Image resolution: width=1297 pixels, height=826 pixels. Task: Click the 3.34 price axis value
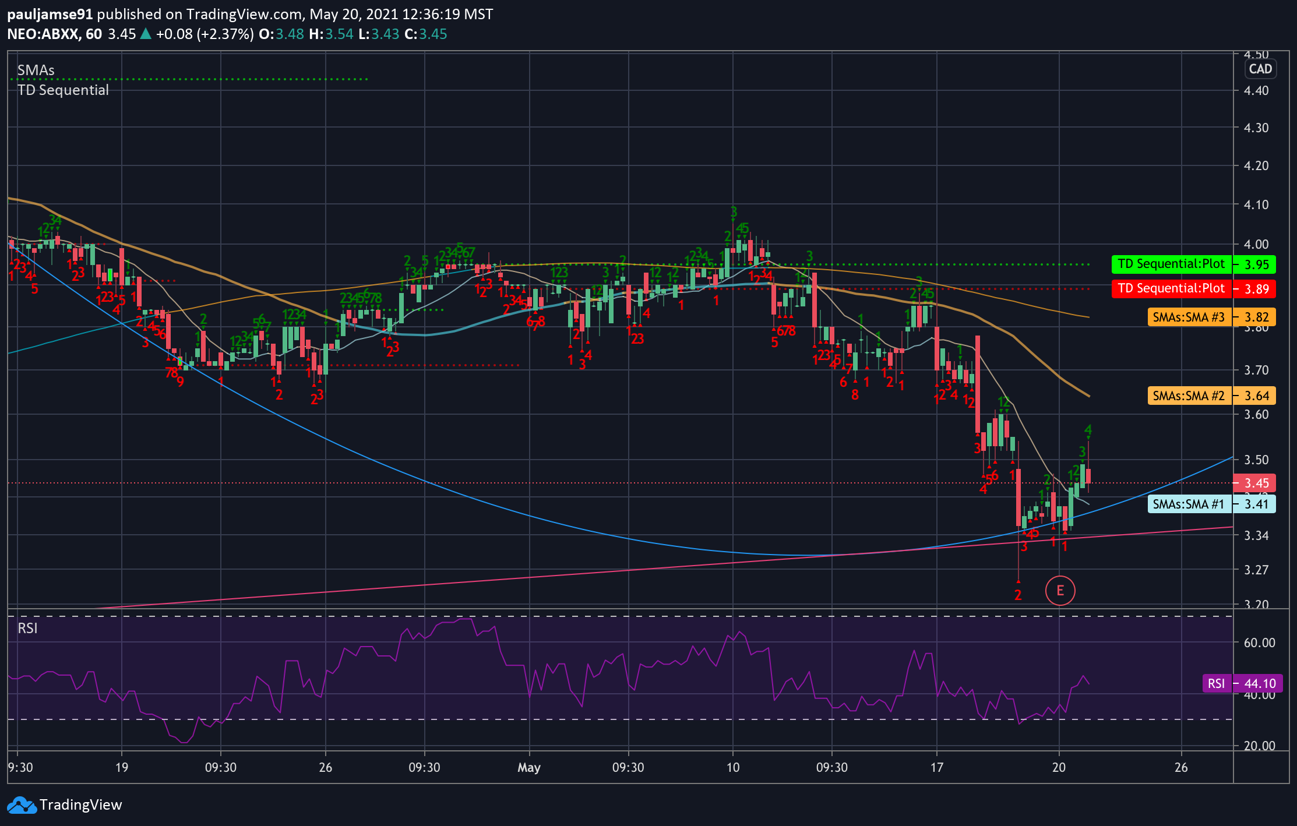point(1256,535)
